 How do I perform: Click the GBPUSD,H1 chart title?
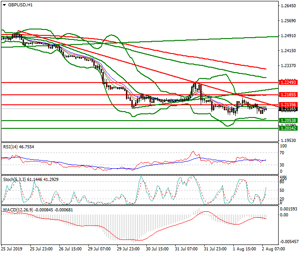coord(20,5)
